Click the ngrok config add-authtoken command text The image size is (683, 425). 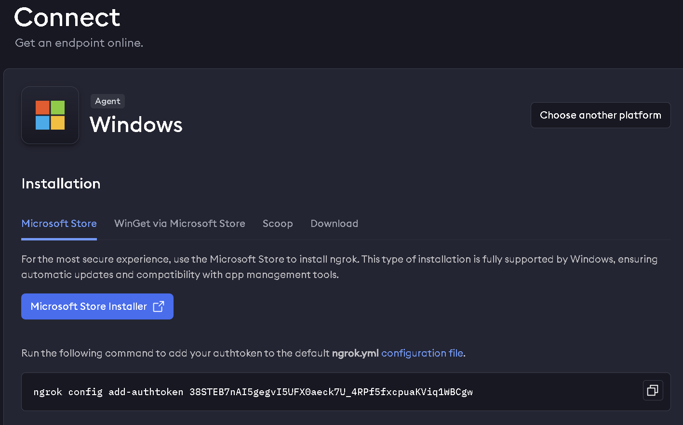[x=253, y=392]
